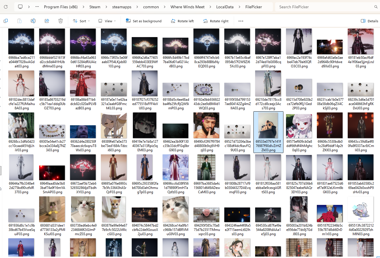Expand the chevron right of the monitor icon
The height and width of the screenshot is (258, 380).
click(29, 7)
